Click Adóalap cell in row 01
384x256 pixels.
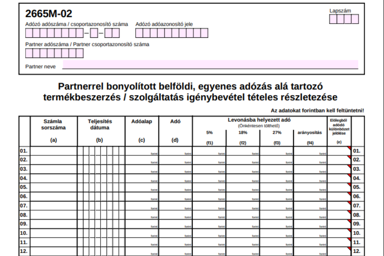(142, 151)
